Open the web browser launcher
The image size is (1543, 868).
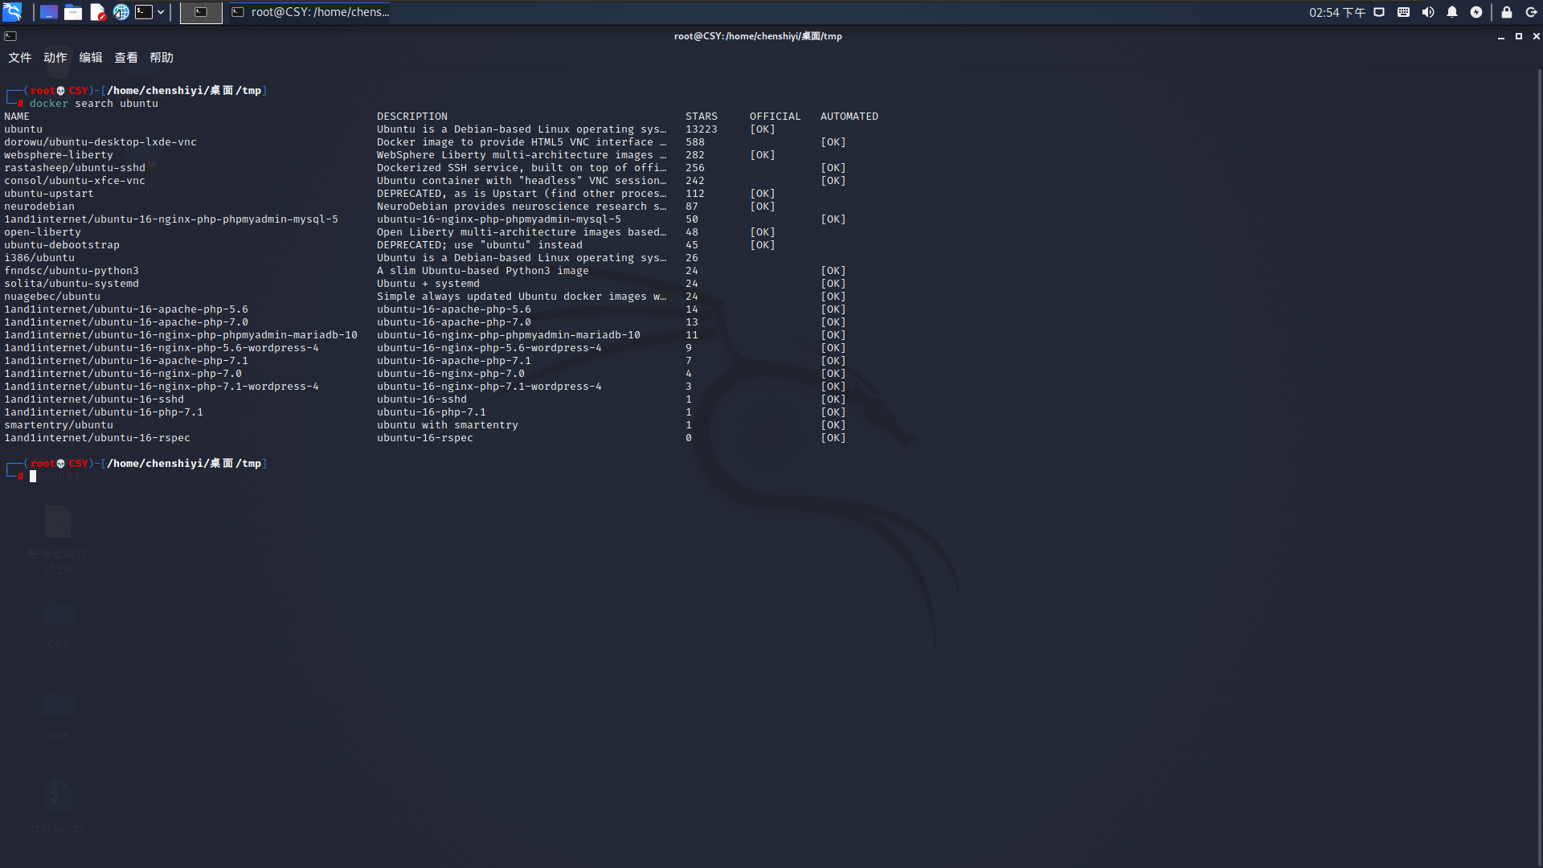tap(121, 12)
